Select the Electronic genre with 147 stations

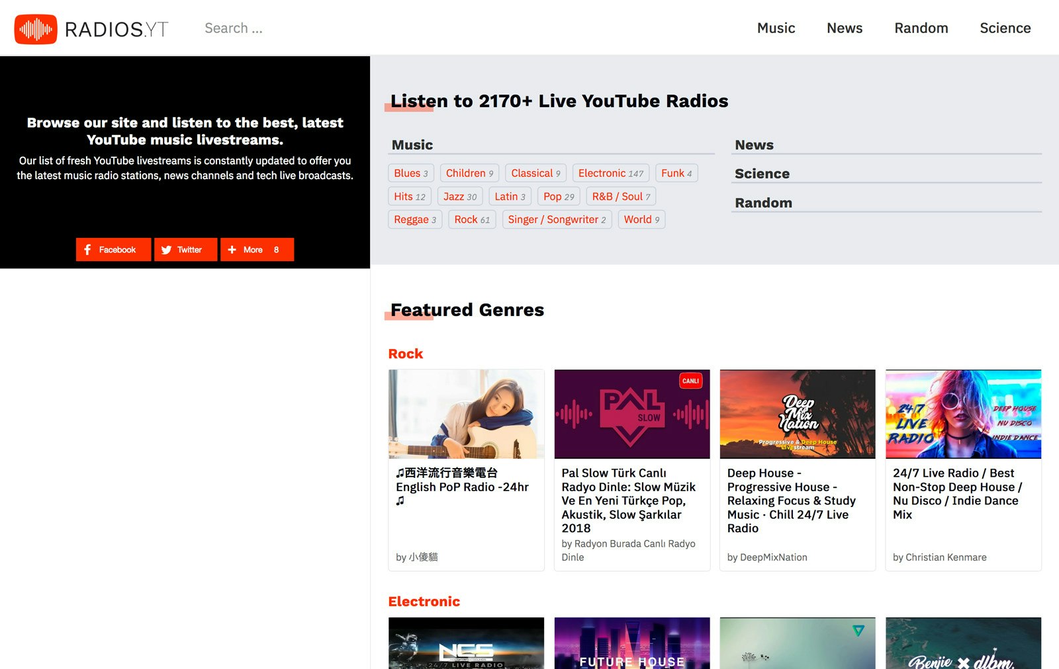coord(610,173)
